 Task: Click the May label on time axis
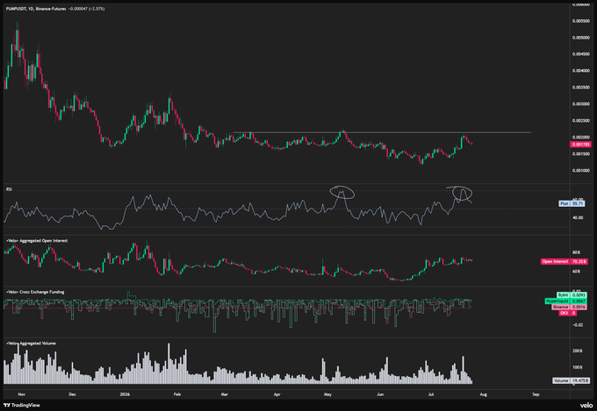point(327,394)
